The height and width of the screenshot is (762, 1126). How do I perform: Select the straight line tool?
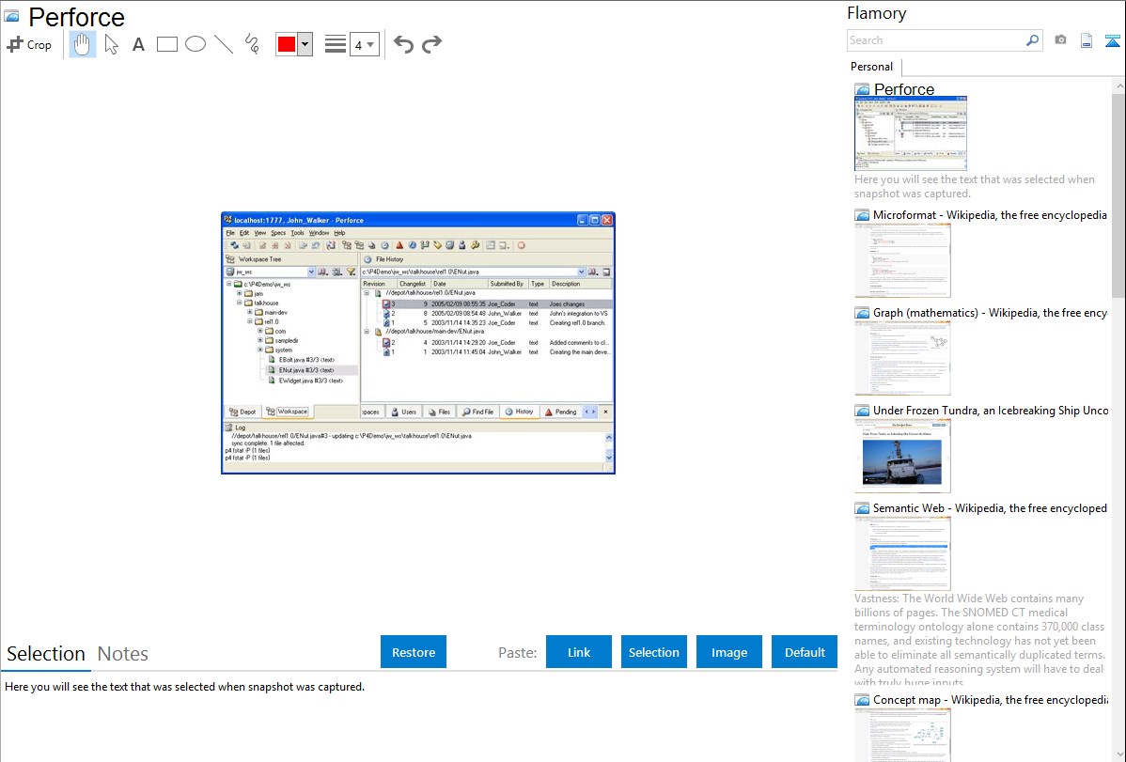pyautogui.click(x=224, y=44)
